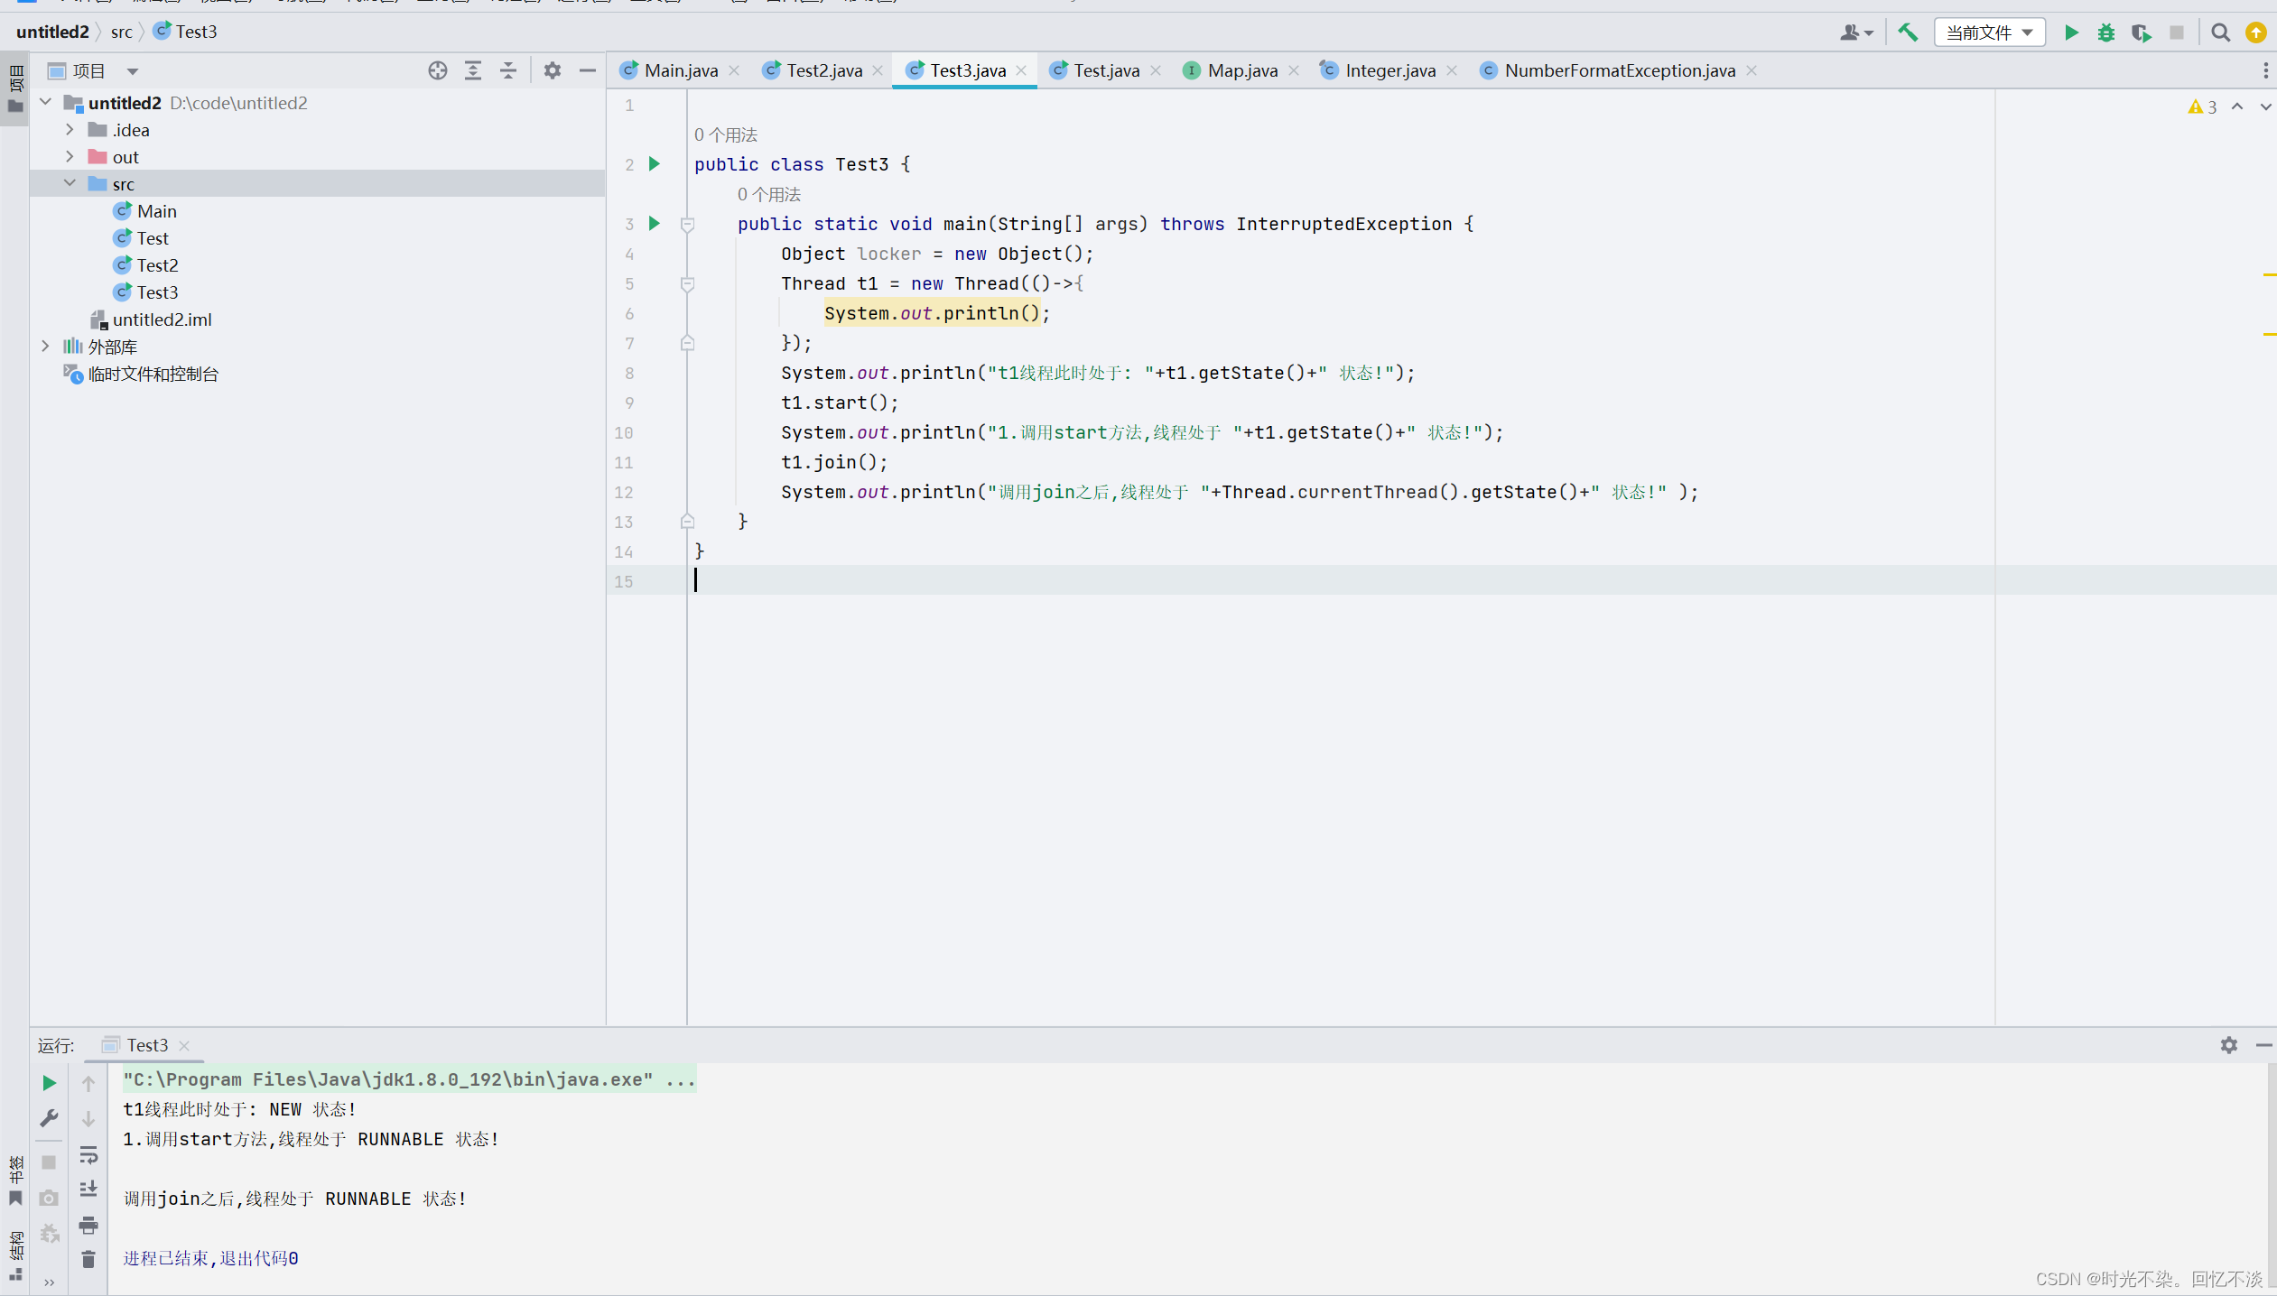
Task: Rerun Test3 in run panel
Action: (x=49, y=1082)
